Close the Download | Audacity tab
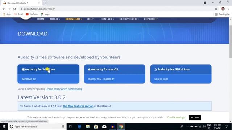The height and width of the screenshot is (130, 232). click(40, 3)
